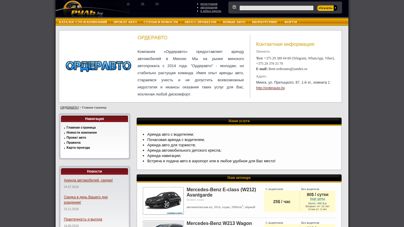Click the Контактная информация heading
This screenshot has width=404, height=227.
point(286,44)
